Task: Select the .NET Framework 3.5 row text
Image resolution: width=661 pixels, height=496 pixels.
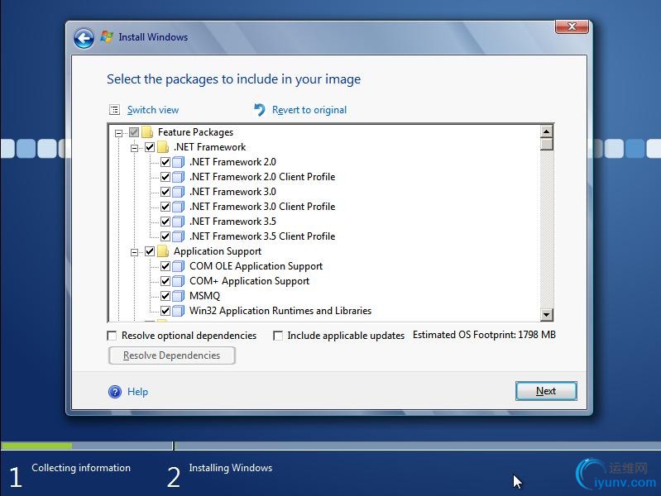Action: click(232, 222)
